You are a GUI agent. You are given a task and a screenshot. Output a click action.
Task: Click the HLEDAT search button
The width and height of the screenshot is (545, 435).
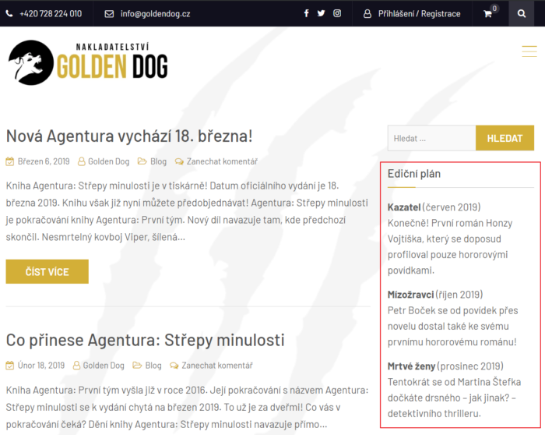[x=505, y=138]
